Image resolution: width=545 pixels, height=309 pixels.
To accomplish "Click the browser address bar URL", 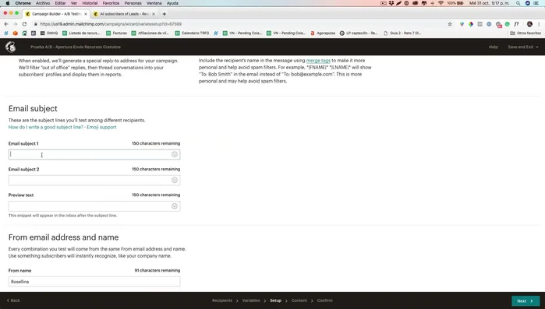I will (x=111, y=24).
